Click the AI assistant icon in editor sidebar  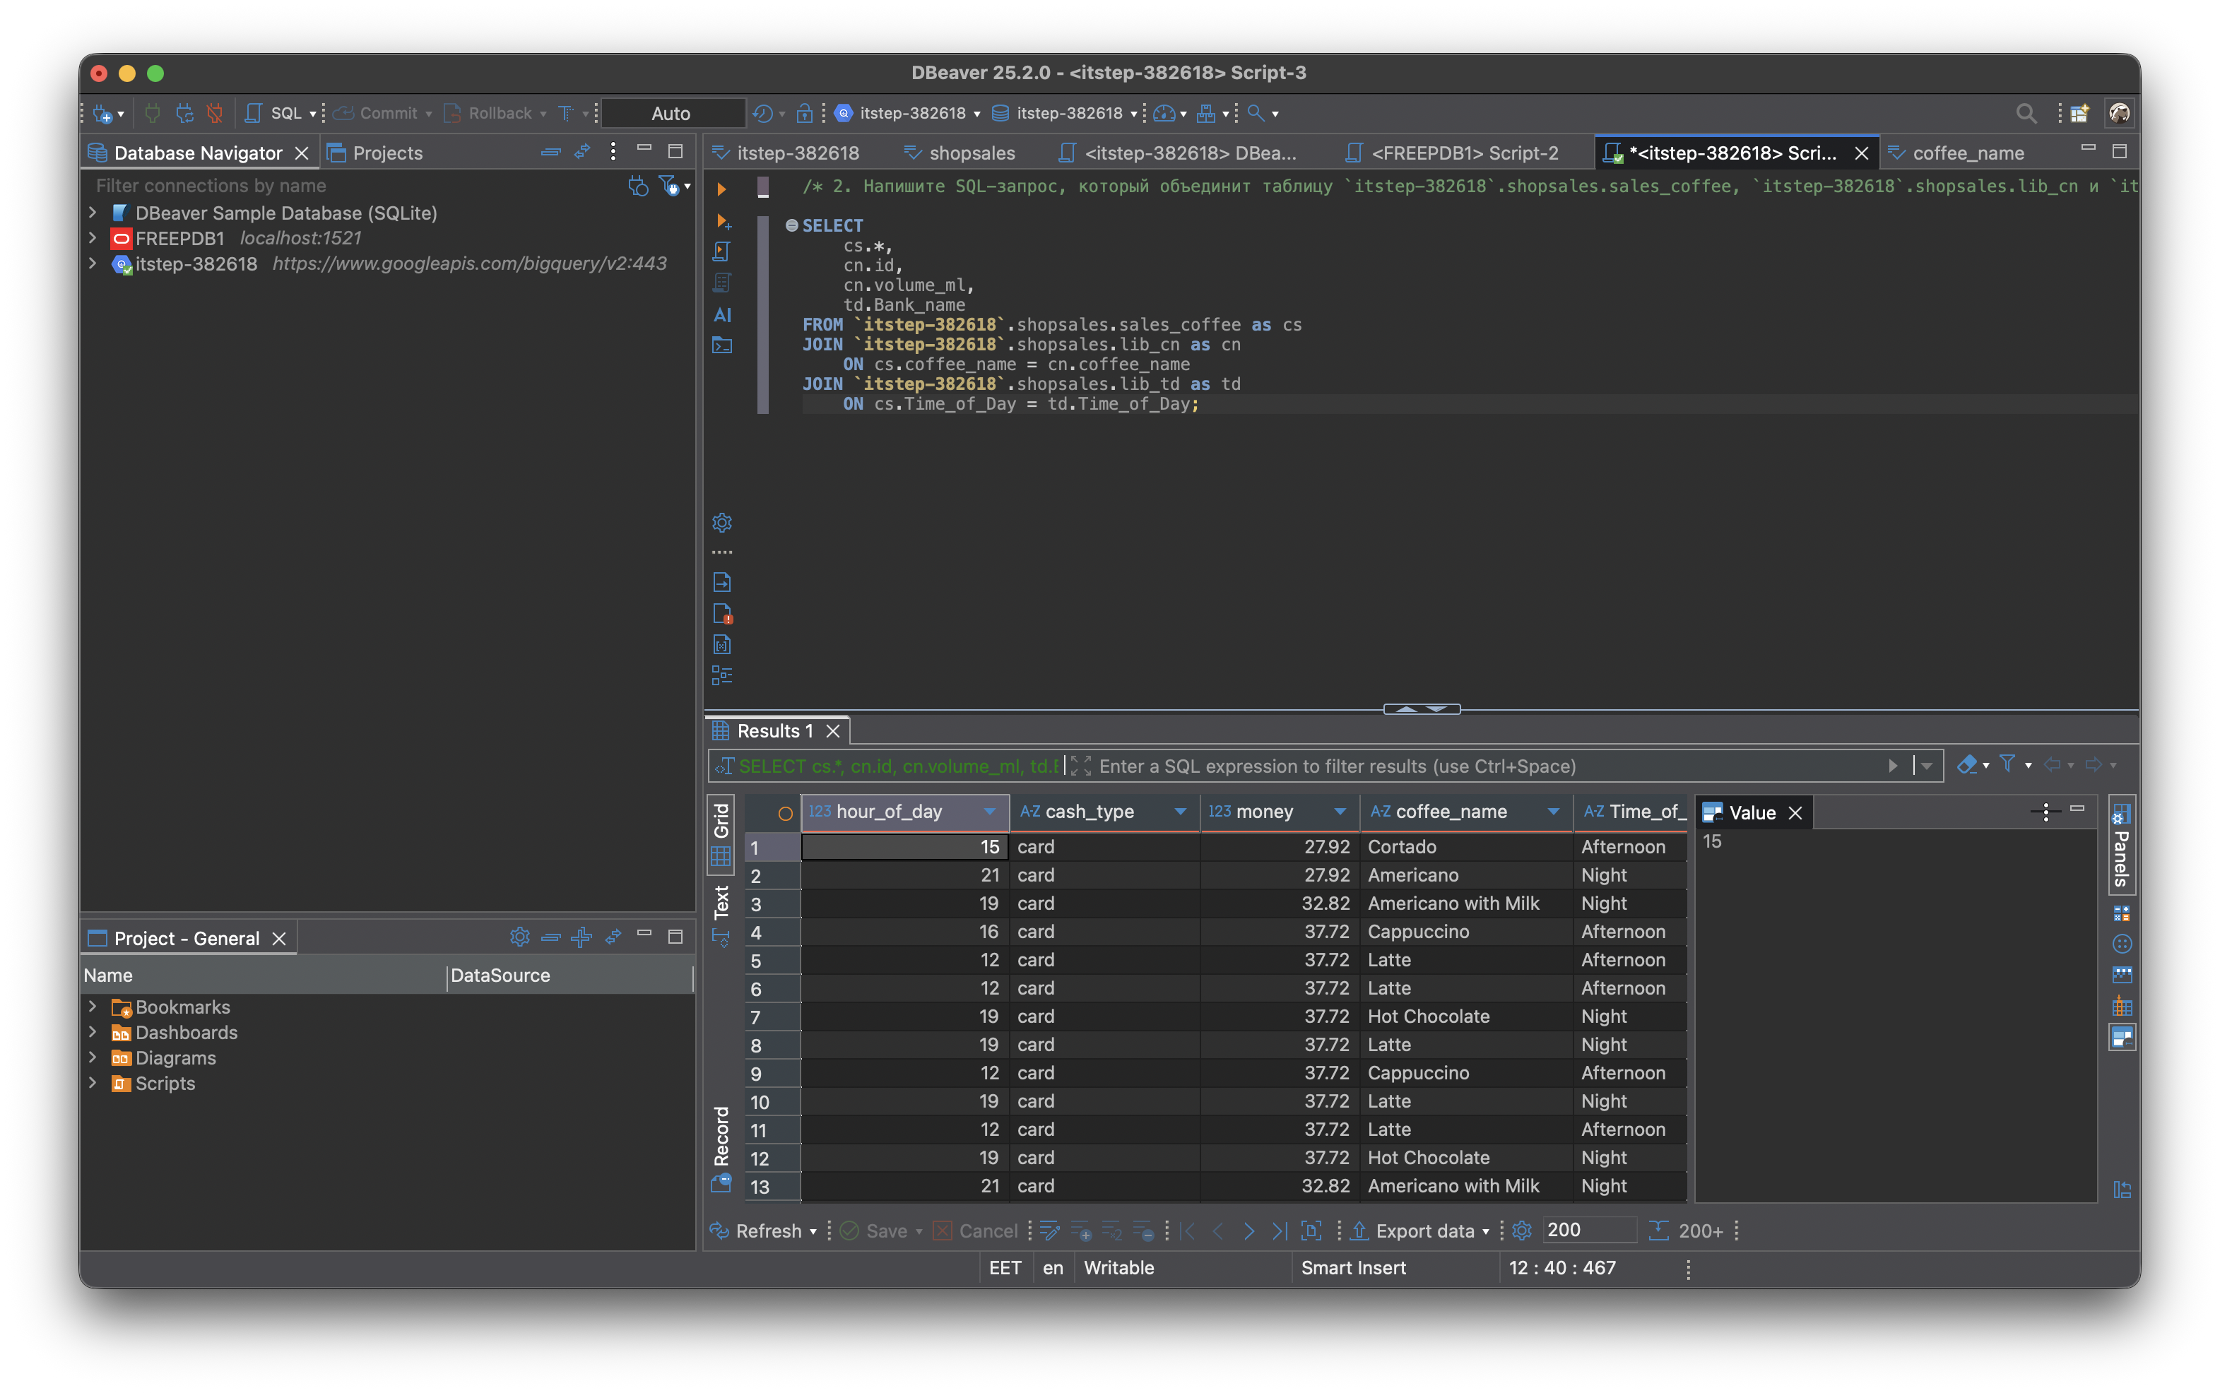pyautogui.click(x=721, y=315)
